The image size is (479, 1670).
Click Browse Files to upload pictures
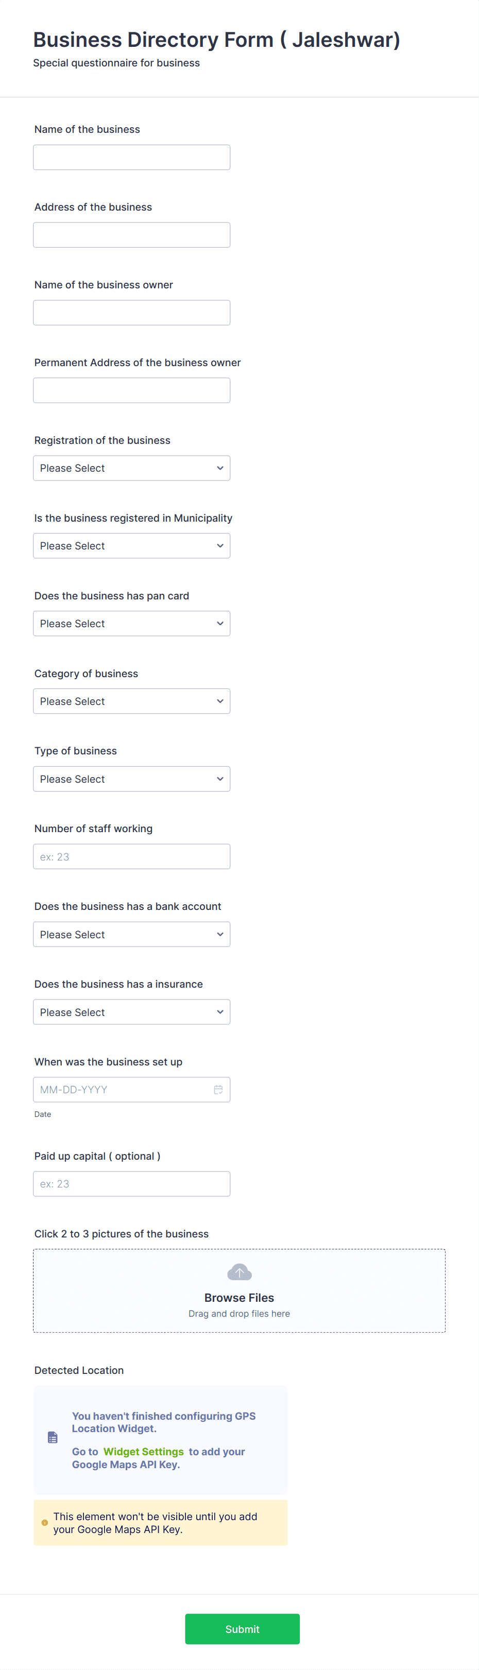pos(239,1297)
